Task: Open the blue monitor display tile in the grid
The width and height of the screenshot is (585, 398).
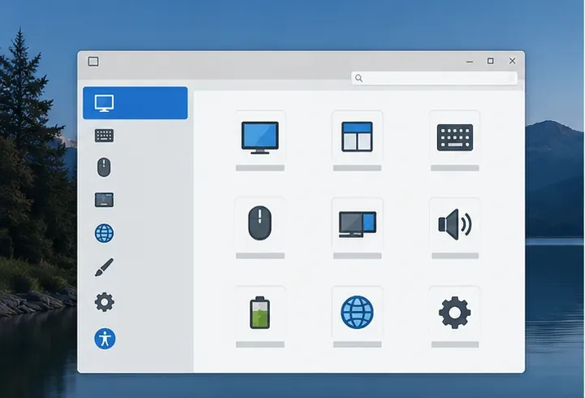Action: (x=260, y=138)
